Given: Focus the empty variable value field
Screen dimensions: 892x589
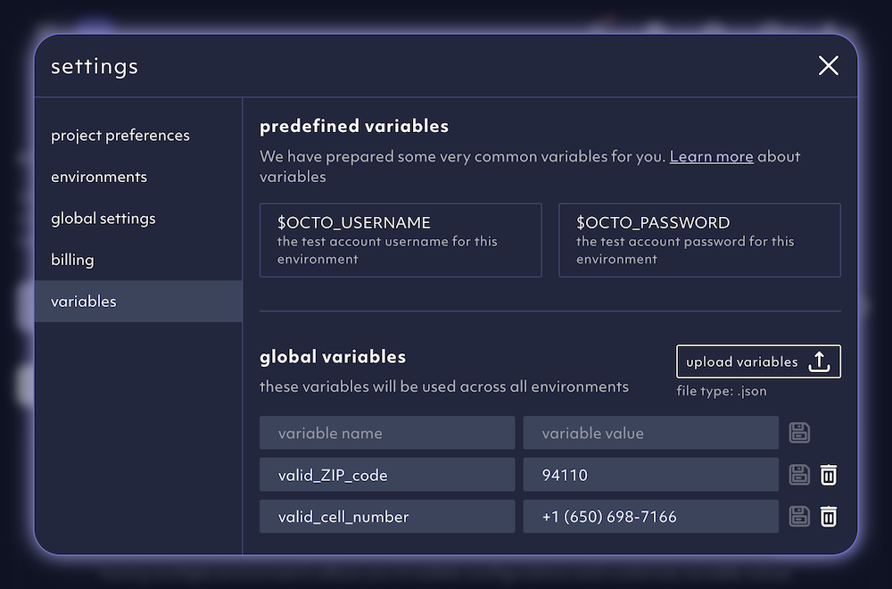Looking at the screenshot, I should (651, 433).
